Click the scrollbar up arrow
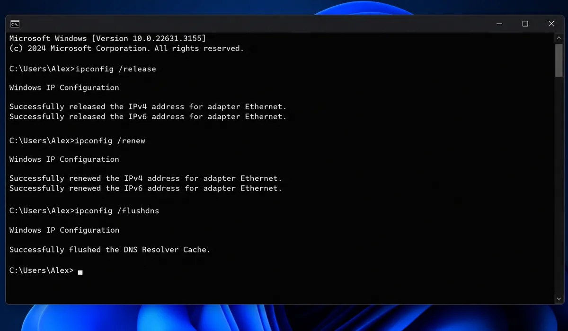The height and width of the screenshot is (331, 568). pos(559,37)
